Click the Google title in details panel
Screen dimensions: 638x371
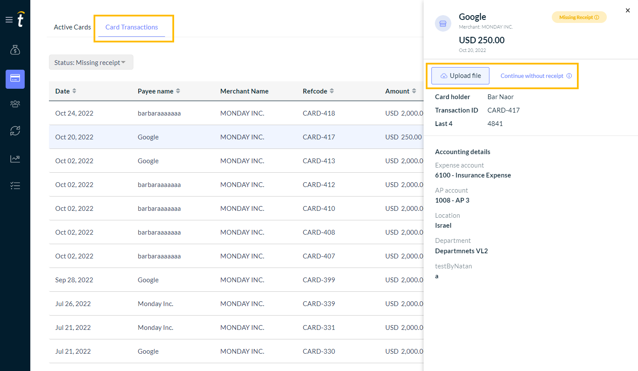tap(472, 16)
